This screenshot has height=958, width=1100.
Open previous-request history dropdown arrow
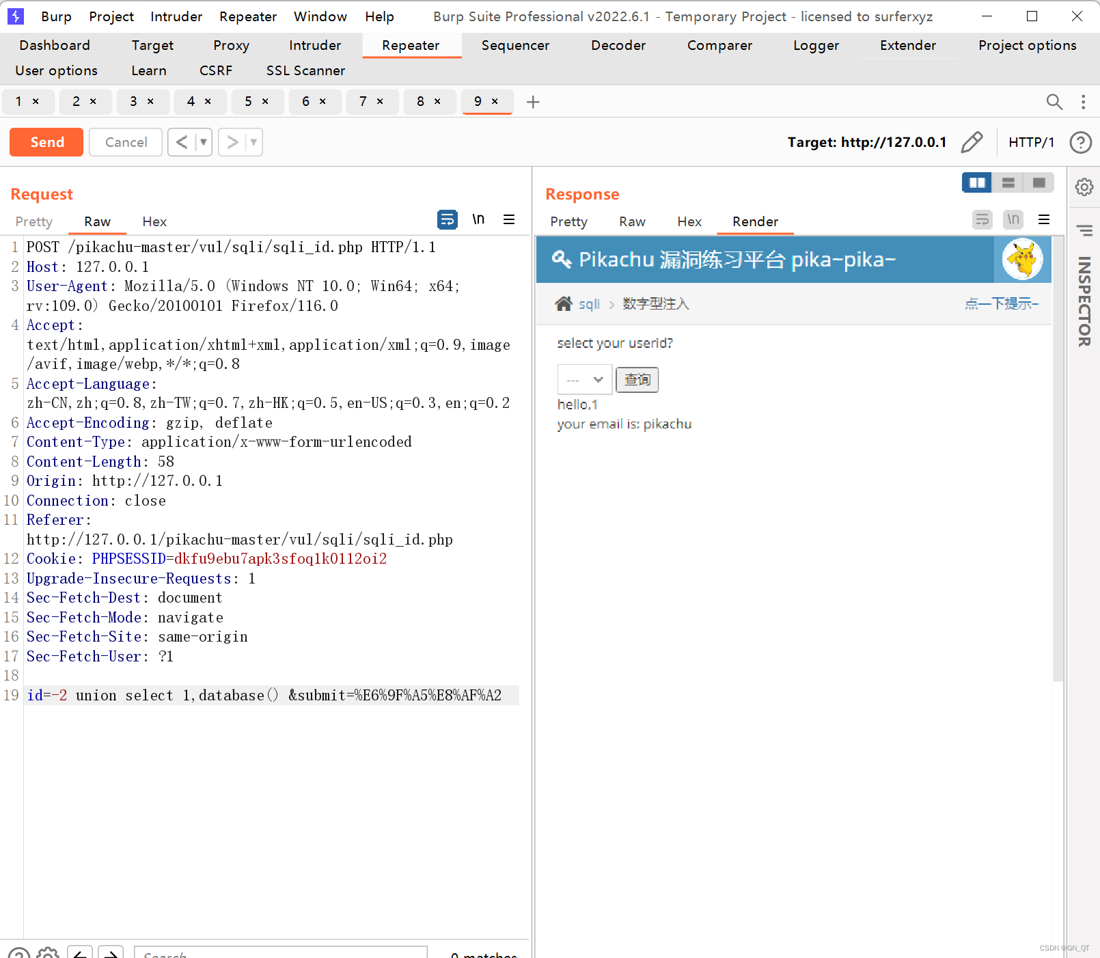203,142
